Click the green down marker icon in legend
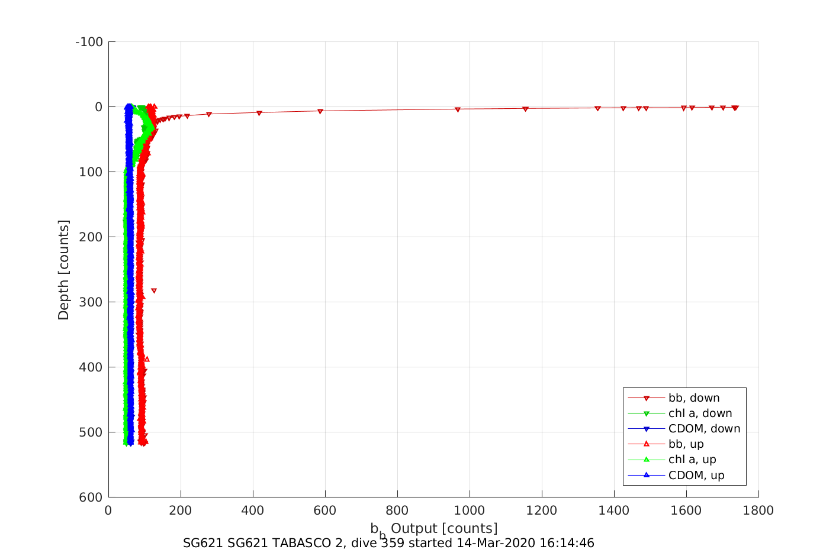 (647, 413)
